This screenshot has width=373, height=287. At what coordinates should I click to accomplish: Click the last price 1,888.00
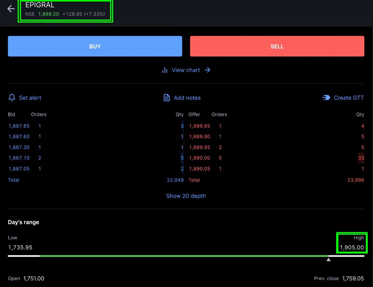coord(49,14)
